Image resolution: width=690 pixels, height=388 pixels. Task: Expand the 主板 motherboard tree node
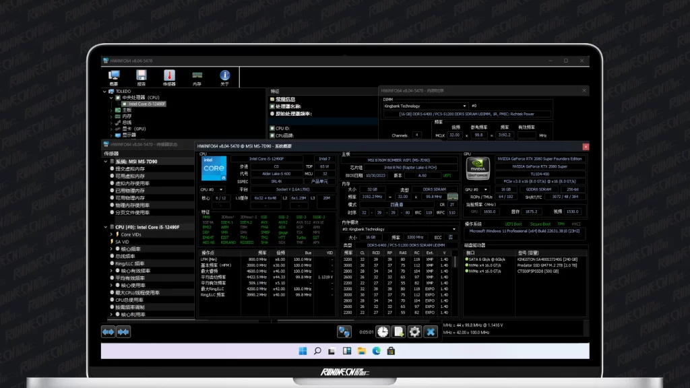tap(111, 110)
